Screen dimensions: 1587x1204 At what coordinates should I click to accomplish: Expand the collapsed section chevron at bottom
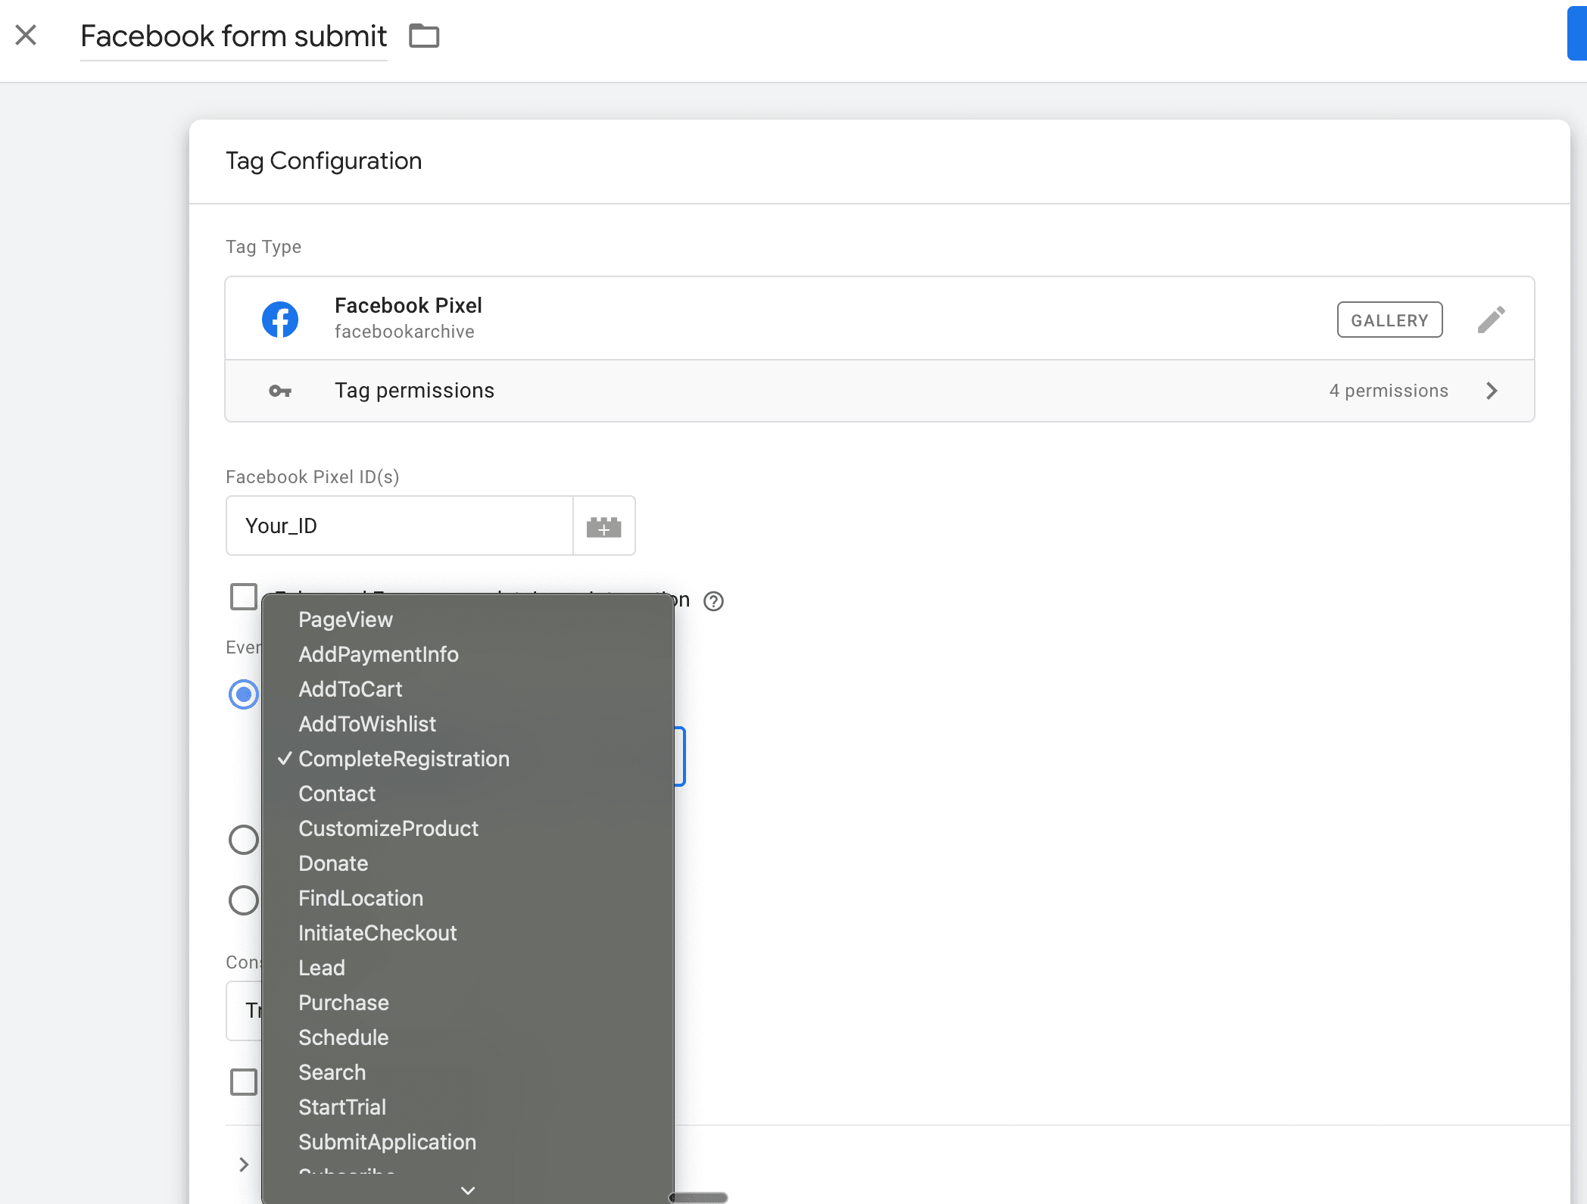[x=244, y=1164]
